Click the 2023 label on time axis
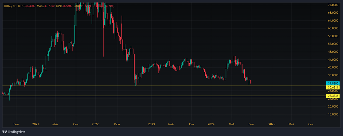The image size is (343, 136). point(151,124)
